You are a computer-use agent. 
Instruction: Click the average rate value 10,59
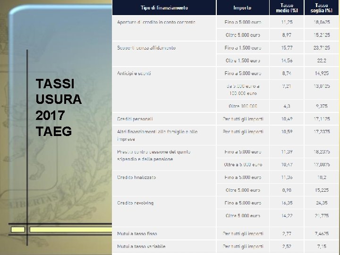[287, 132]
